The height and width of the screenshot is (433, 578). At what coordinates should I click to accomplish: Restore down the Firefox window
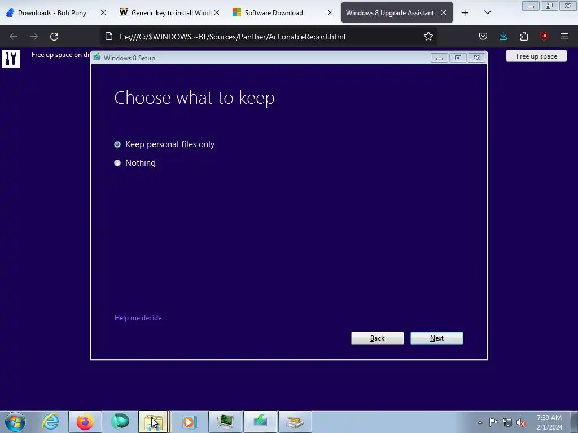(549, 6)
